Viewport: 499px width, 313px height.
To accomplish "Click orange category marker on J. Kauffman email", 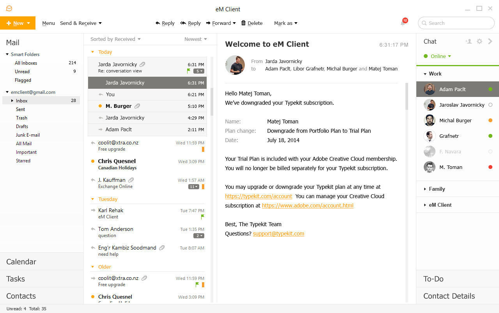I will (x=203, y=186).
